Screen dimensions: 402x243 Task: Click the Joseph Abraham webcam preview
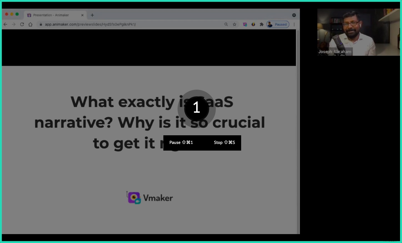pos(358,32)
